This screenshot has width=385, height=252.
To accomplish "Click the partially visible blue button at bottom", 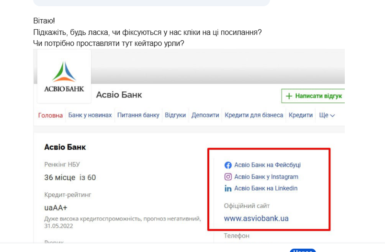I will [x=303, y=250].
